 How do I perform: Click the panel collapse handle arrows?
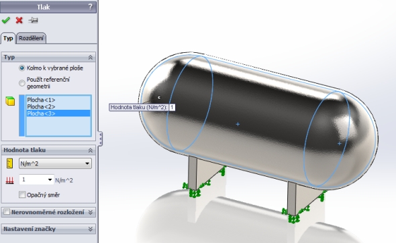click(x=100, y=139)
